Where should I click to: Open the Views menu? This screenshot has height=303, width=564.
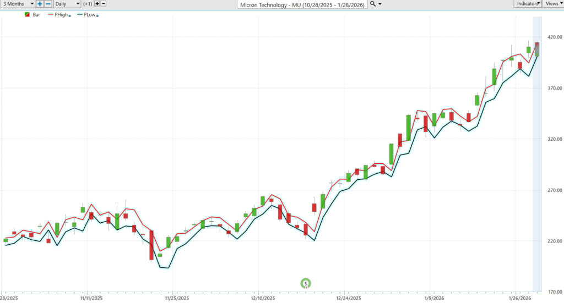point(552,4)
